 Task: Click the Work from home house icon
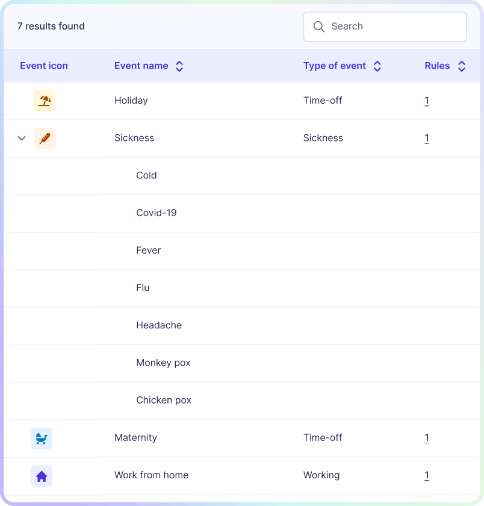tap(42, 476)
